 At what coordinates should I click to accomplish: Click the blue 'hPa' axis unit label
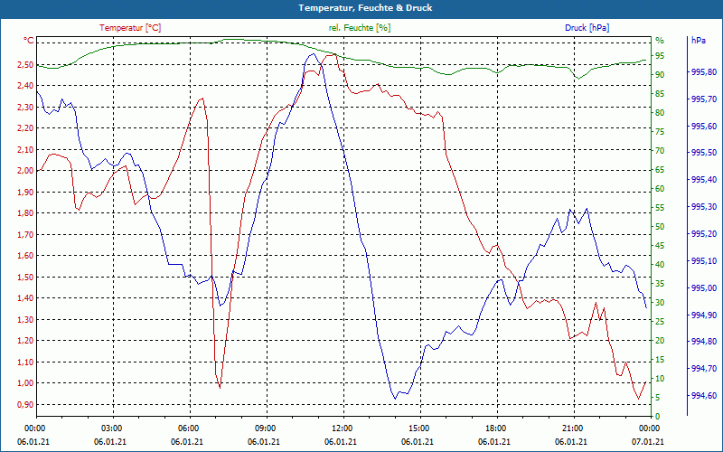tap(699, 41)
